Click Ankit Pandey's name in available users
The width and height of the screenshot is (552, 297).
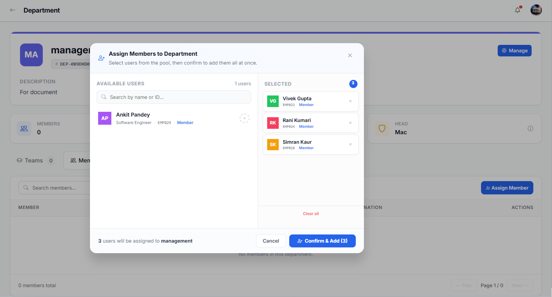click(x=133, y=115)
